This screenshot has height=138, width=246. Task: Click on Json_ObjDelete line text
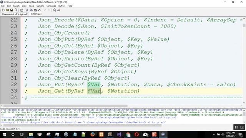point(95,52)
